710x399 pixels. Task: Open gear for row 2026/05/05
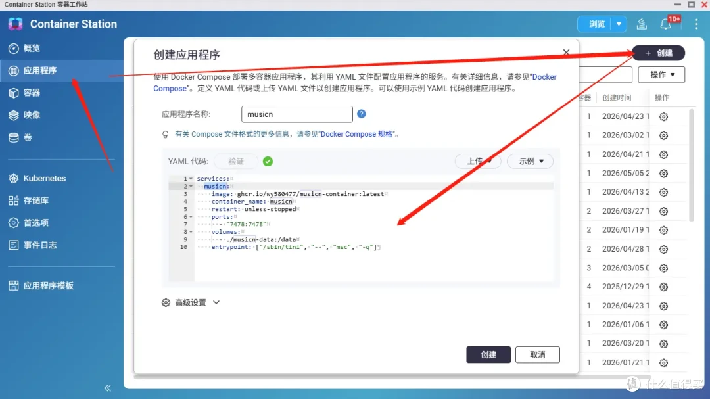tap(663, 174)
